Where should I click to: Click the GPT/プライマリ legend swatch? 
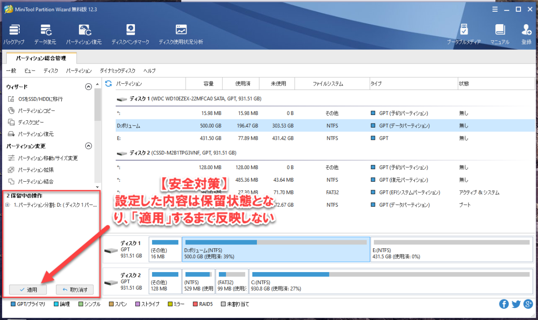[13, 304]
